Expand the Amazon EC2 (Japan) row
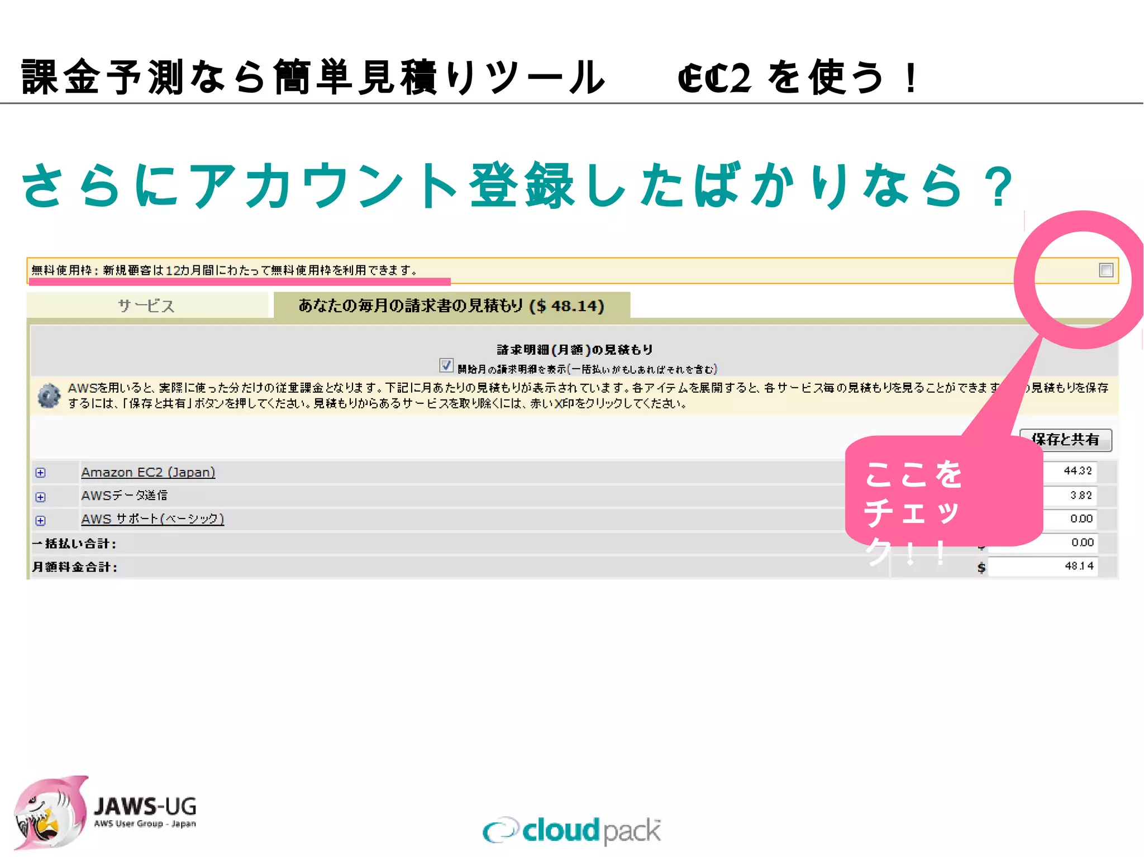The width and height of the screenshot is (1144, 857). [x=40, y=473]
